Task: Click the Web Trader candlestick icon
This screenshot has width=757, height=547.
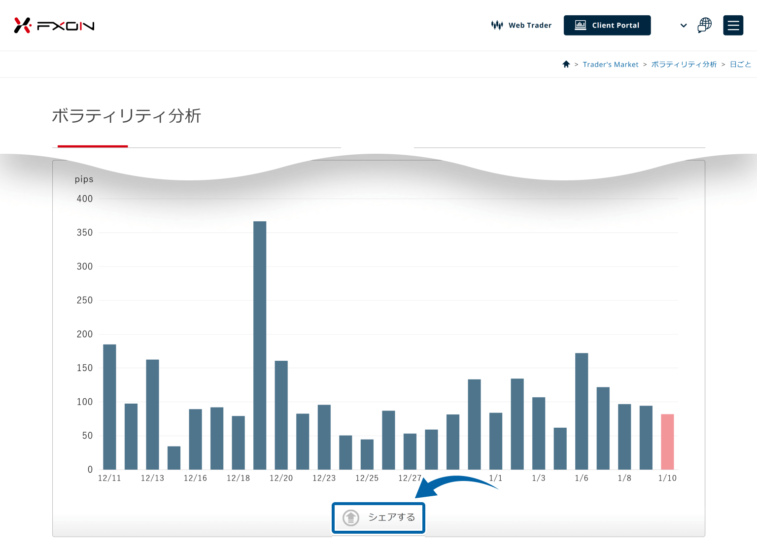Action: (497, 25)
